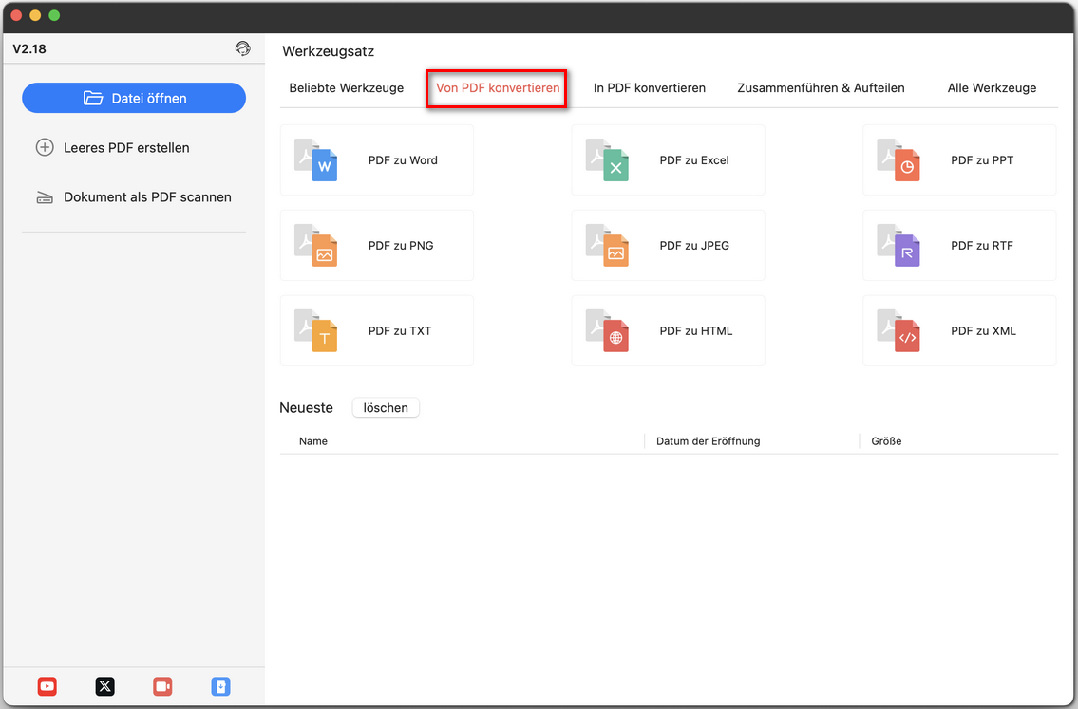Open the X social media icon
Screen dimensions: 1078x709
(104, 686)
